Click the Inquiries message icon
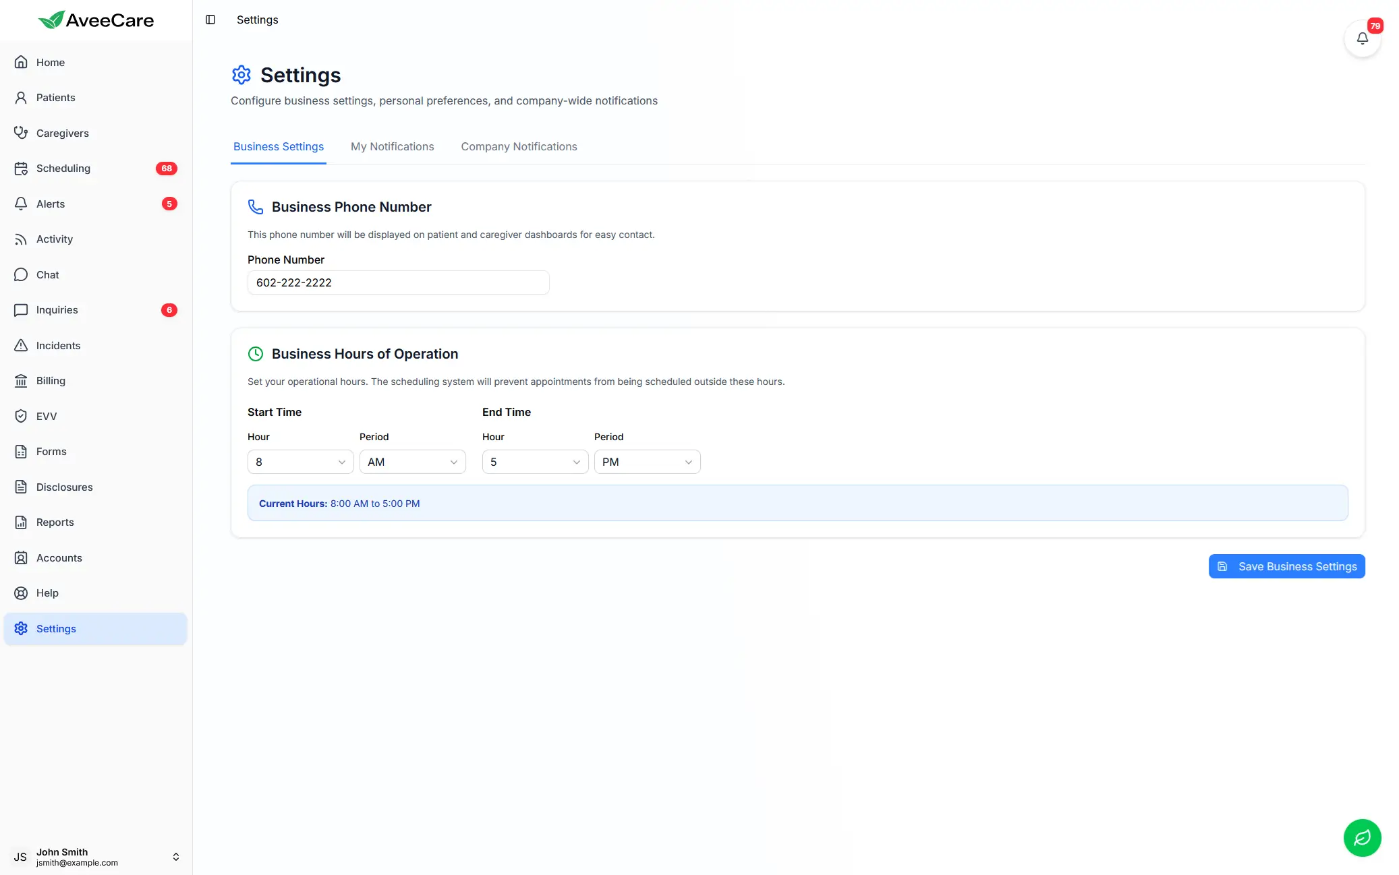Viewport: 1399px width, 875px height. pyautogui.click(x=21, y=309)
